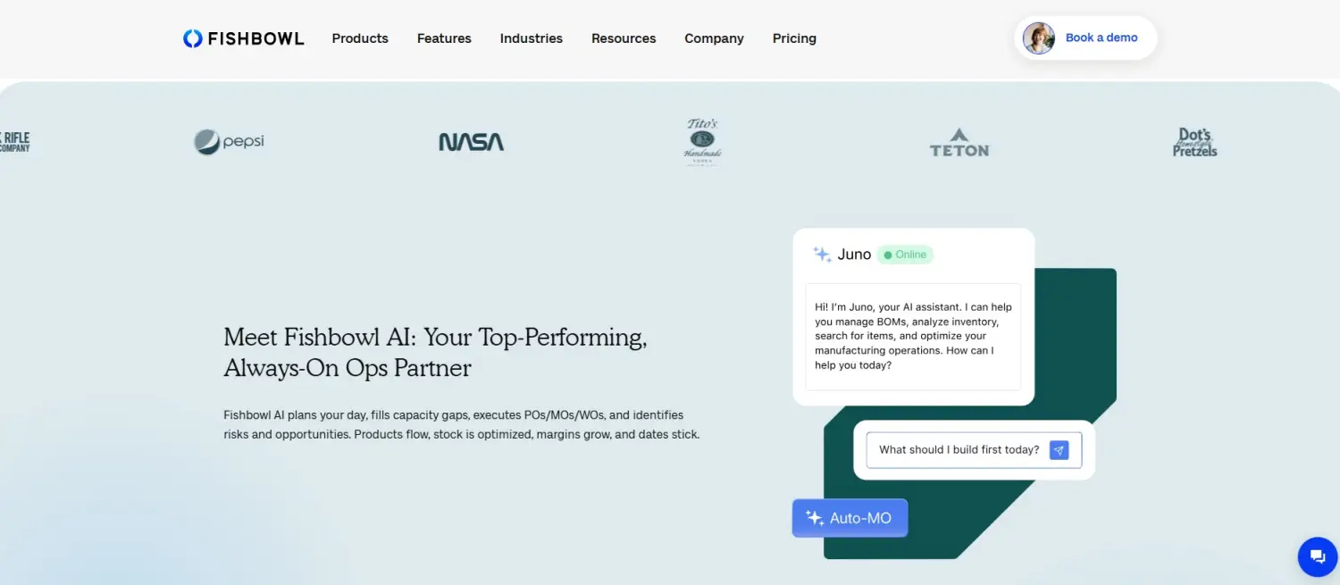Click the Auto-MO button

850,518
